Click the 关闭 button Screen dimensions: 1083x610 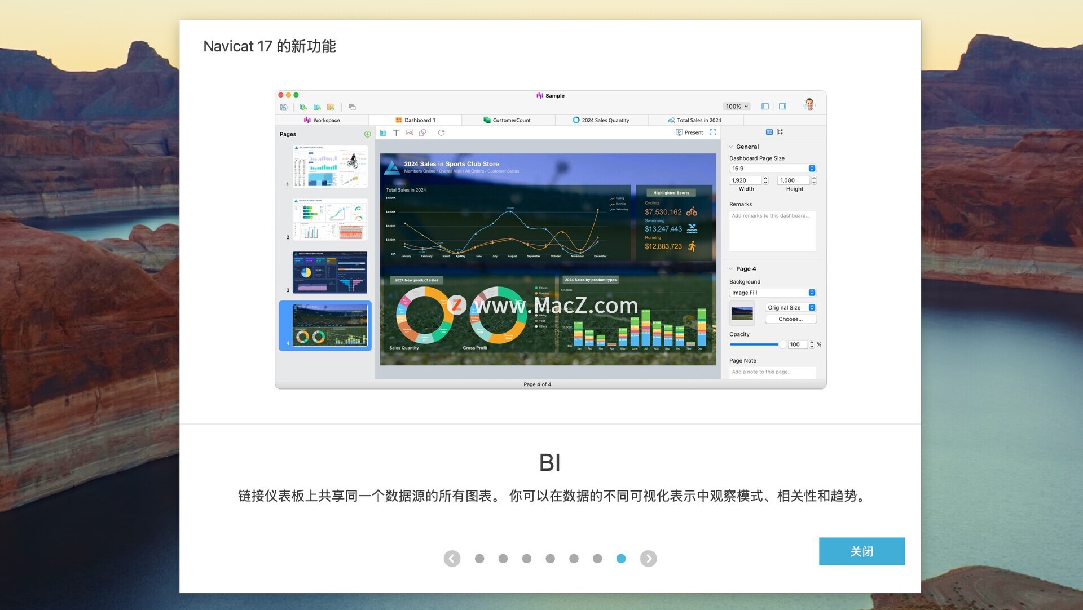[862, 551]
